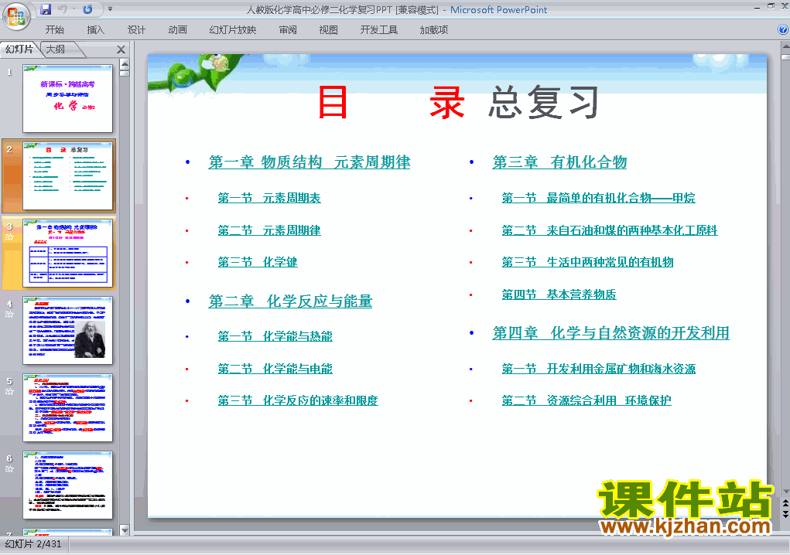Open link 第一节 元素周期表

[x=269, y=198]
